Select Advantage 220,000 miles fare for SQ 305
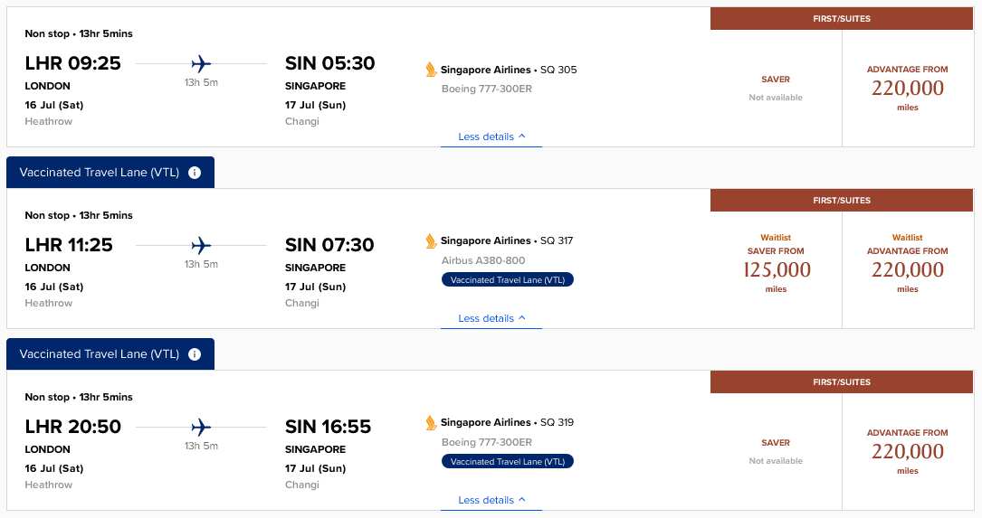 pyautogui.click(x=907, y=89)
